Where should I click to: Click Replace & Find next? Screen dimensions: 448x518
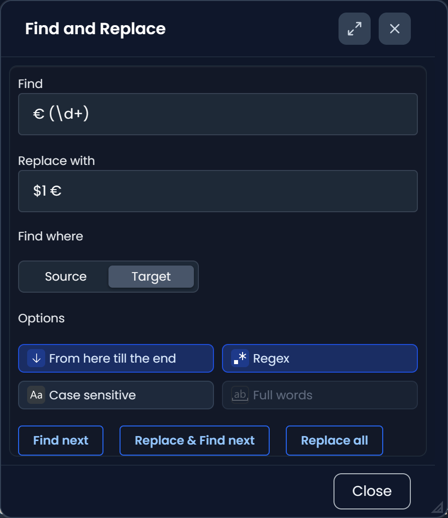coord(194,441)
